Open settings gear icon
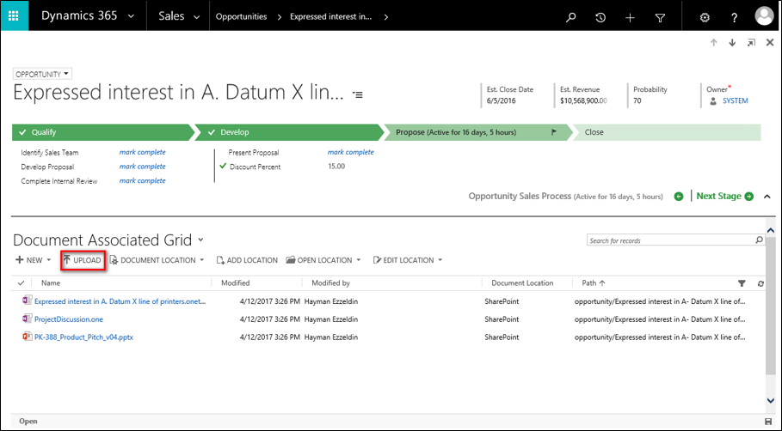The height and width of the screenshot is (431, 782). pos(705,17)
